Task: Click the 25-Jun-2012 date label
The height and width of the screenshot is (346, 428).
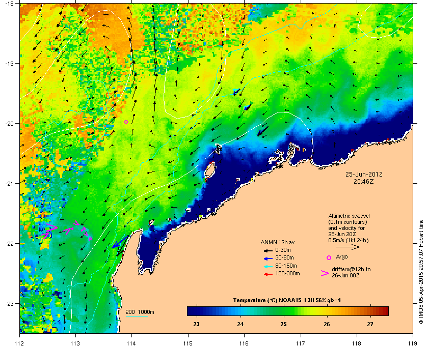Action: 364,175
